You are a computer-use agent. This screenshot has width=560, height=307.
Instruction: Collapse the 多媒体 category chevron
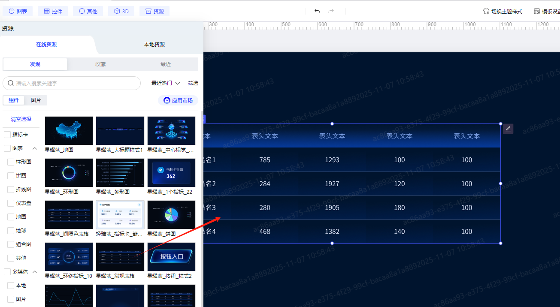35,272
